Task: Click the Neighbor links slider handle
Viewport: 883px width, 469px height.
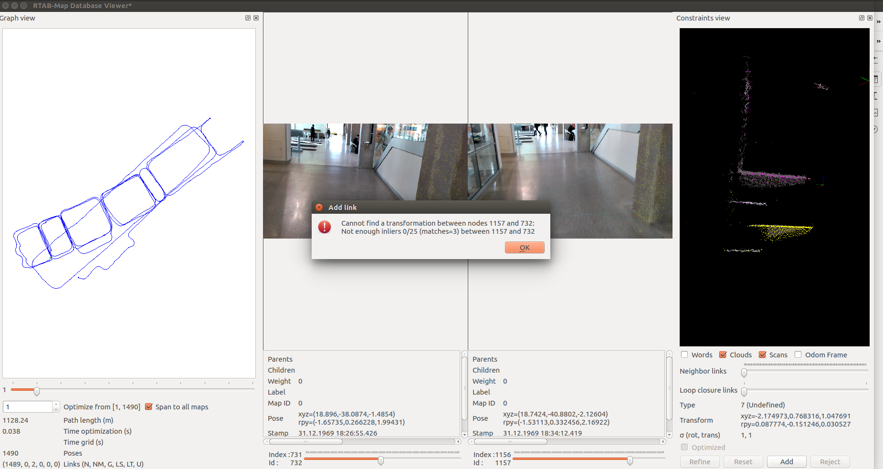Action: (744, 373)
